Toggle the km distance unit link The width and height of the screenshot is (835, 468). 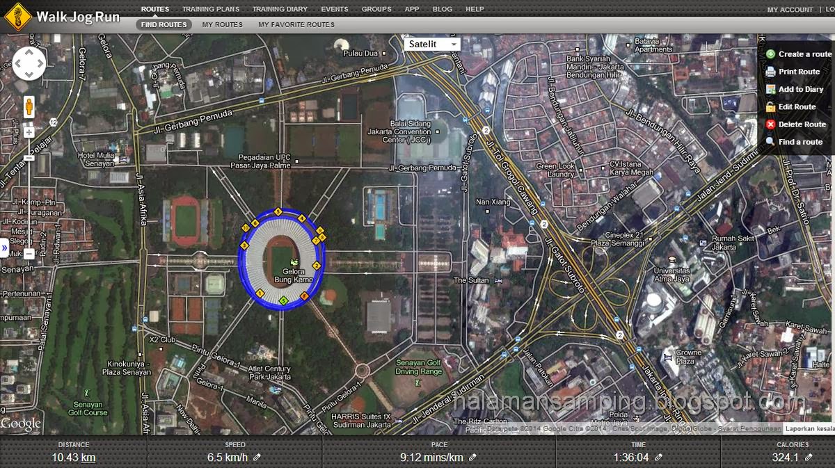point(88,458)
